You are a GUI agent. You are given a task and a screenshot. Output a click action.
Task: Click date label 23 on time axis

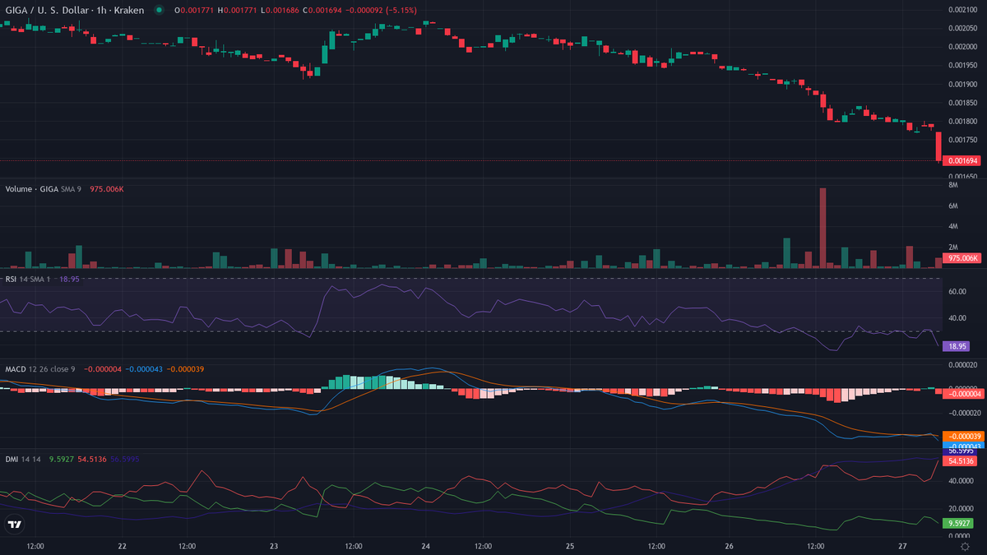274,546
